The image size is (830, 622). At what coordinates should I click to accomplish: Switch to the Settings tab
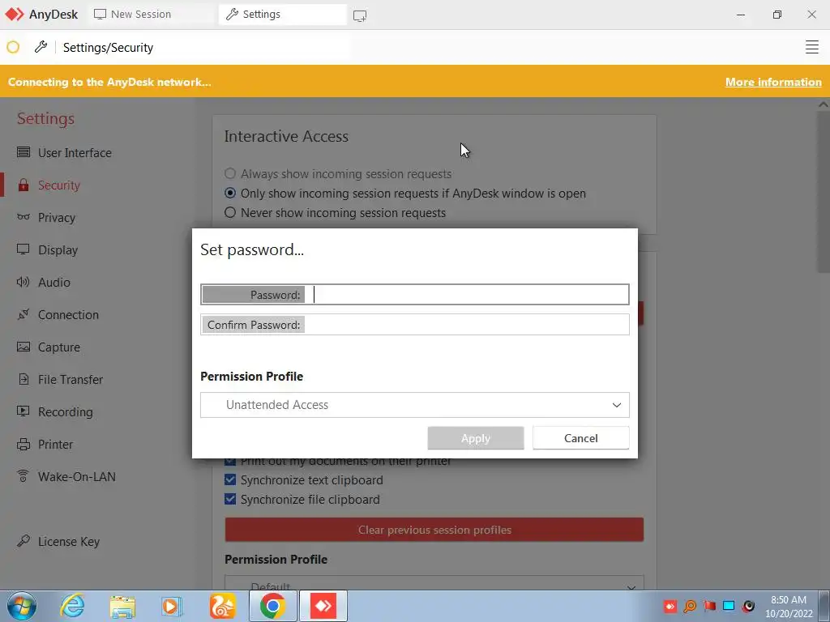pyautogui.click(x=283, y=15)
